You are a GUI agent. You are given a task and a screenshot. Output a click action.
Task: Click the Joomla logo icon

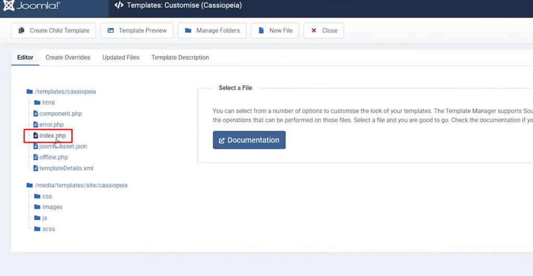[9, 6]
